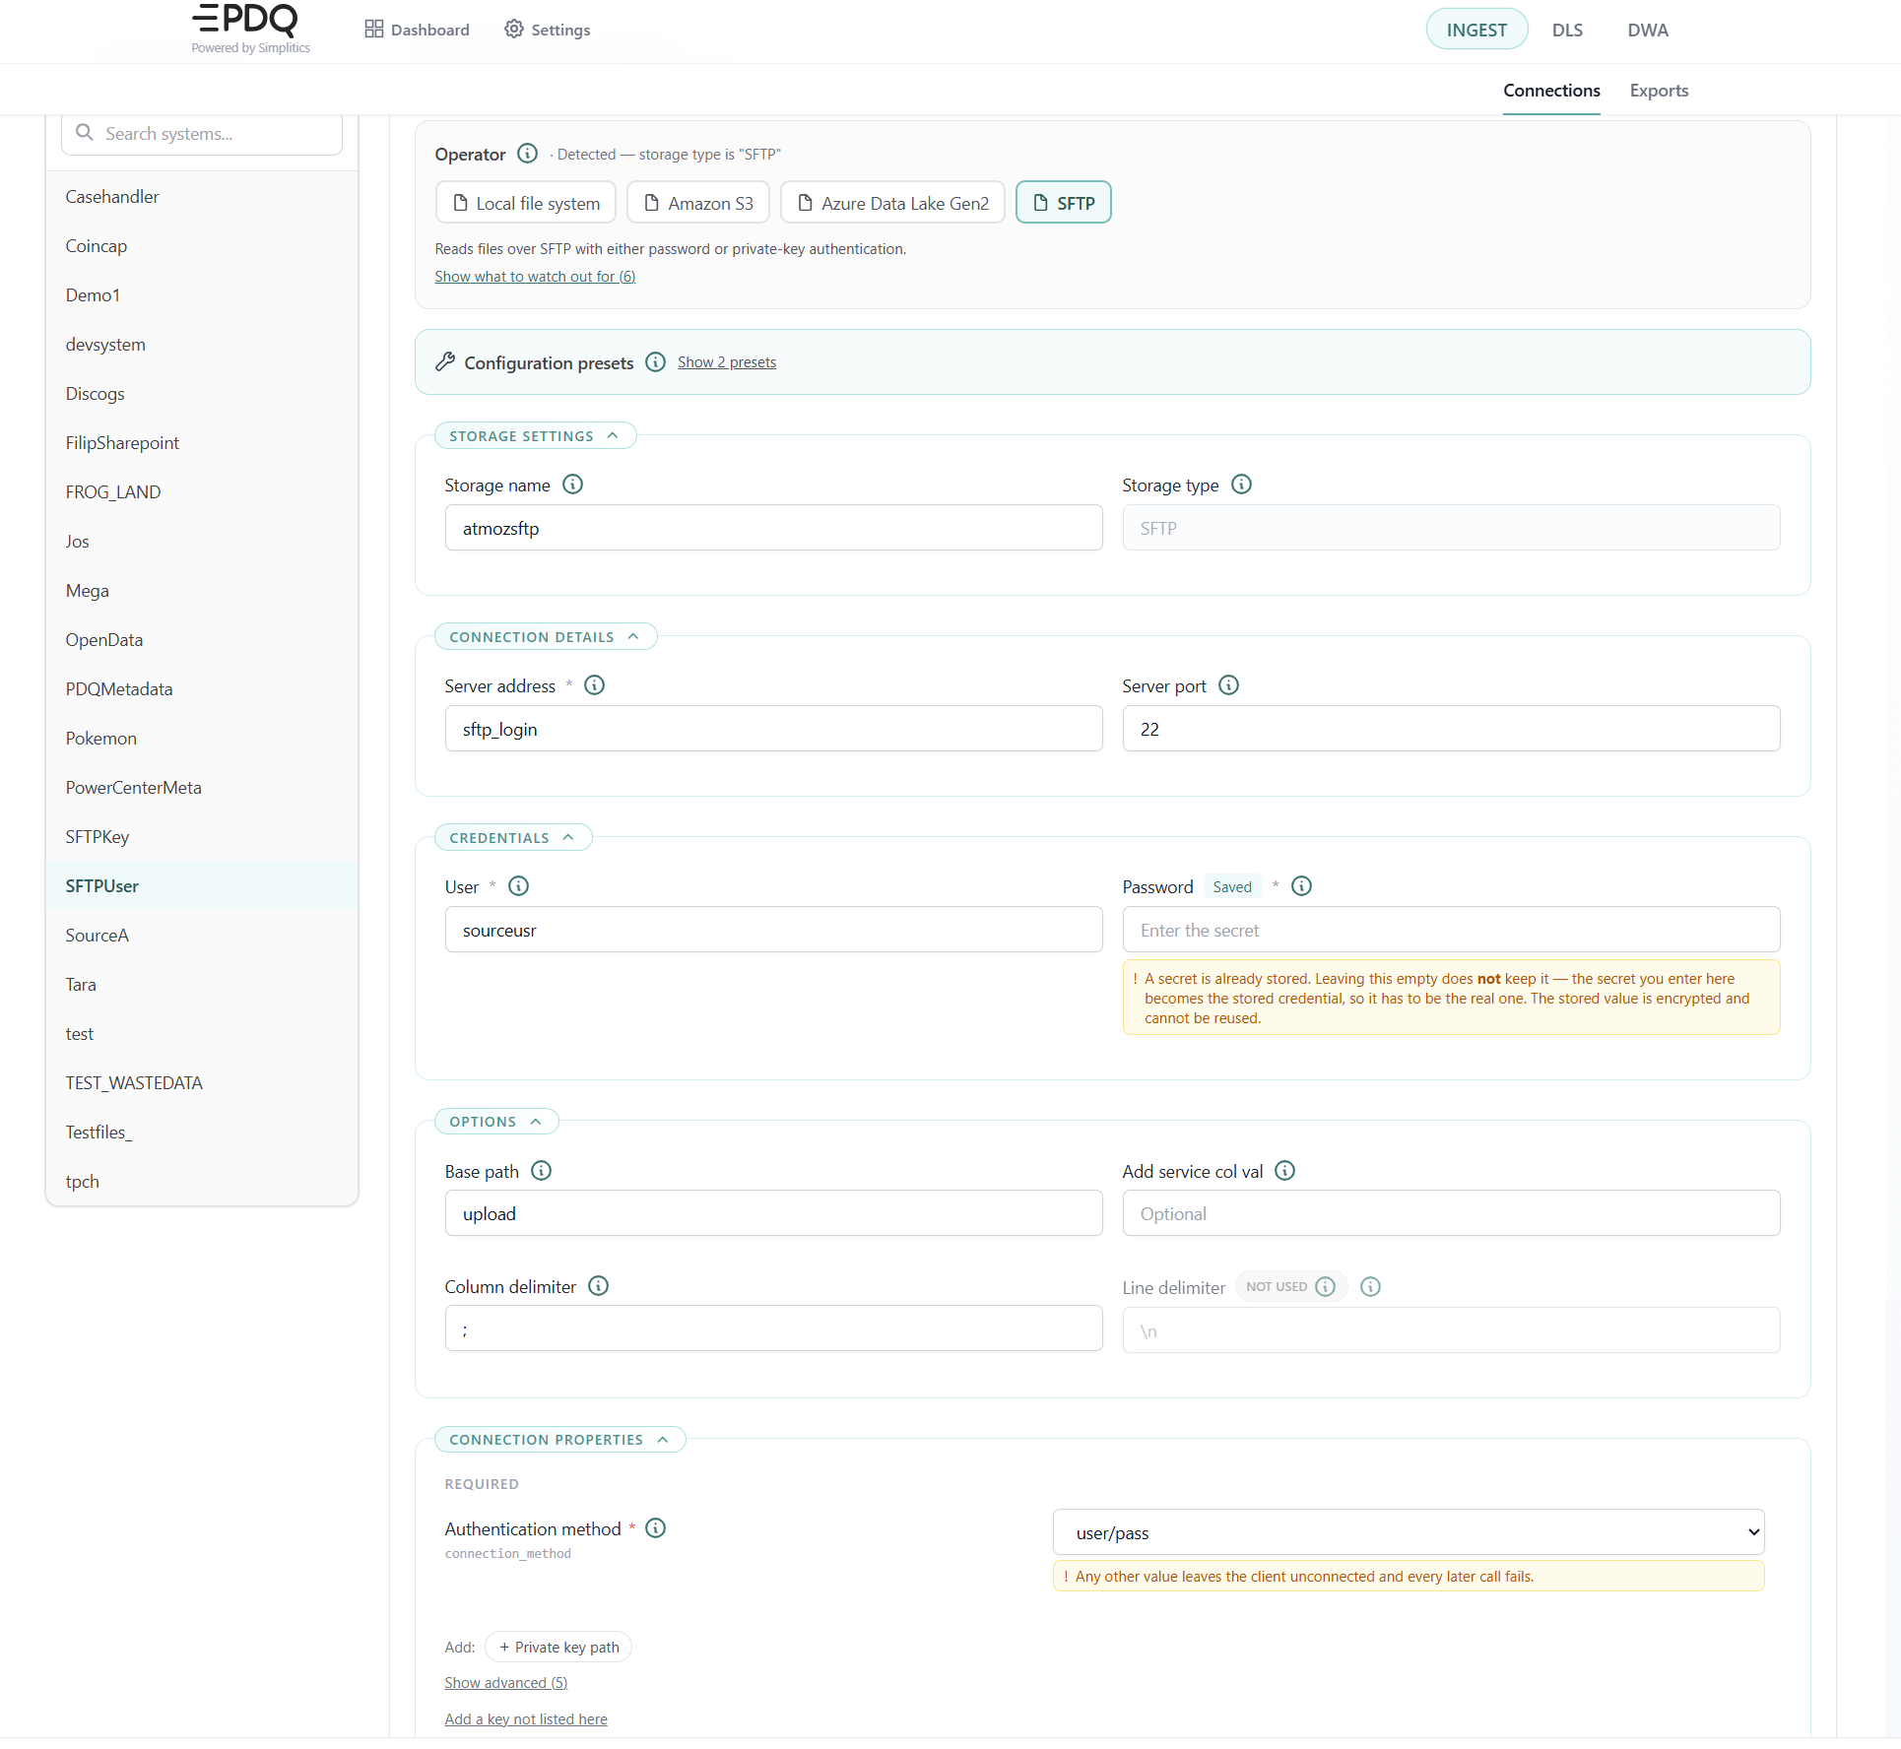Collapse the Connection Details section
Viewport: 1901px width, 1749px height.
(x=546, y=637)
